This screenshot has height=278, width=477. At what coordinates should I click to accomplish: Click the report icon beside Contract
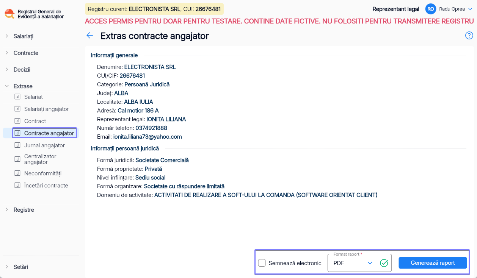coord(17,121)
